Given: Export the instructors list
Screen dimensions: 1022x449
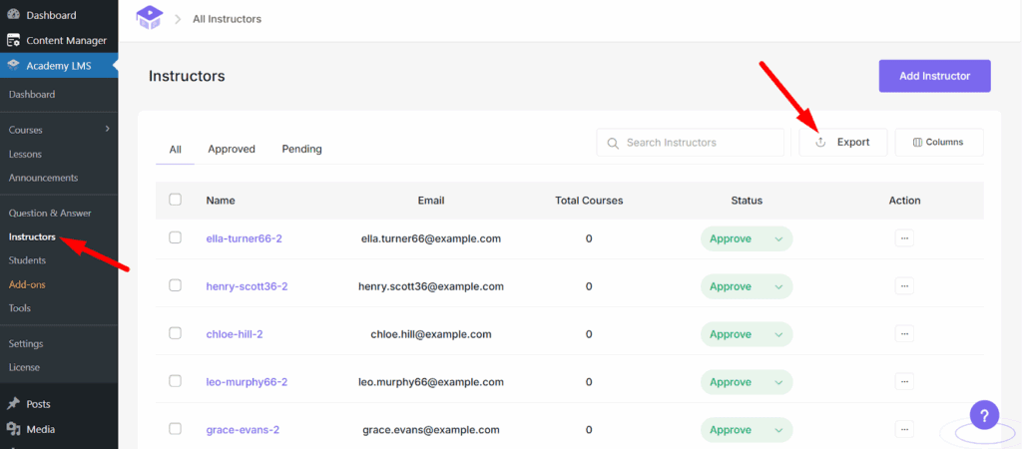Looking at the screenshot, I should pos(842,143).
